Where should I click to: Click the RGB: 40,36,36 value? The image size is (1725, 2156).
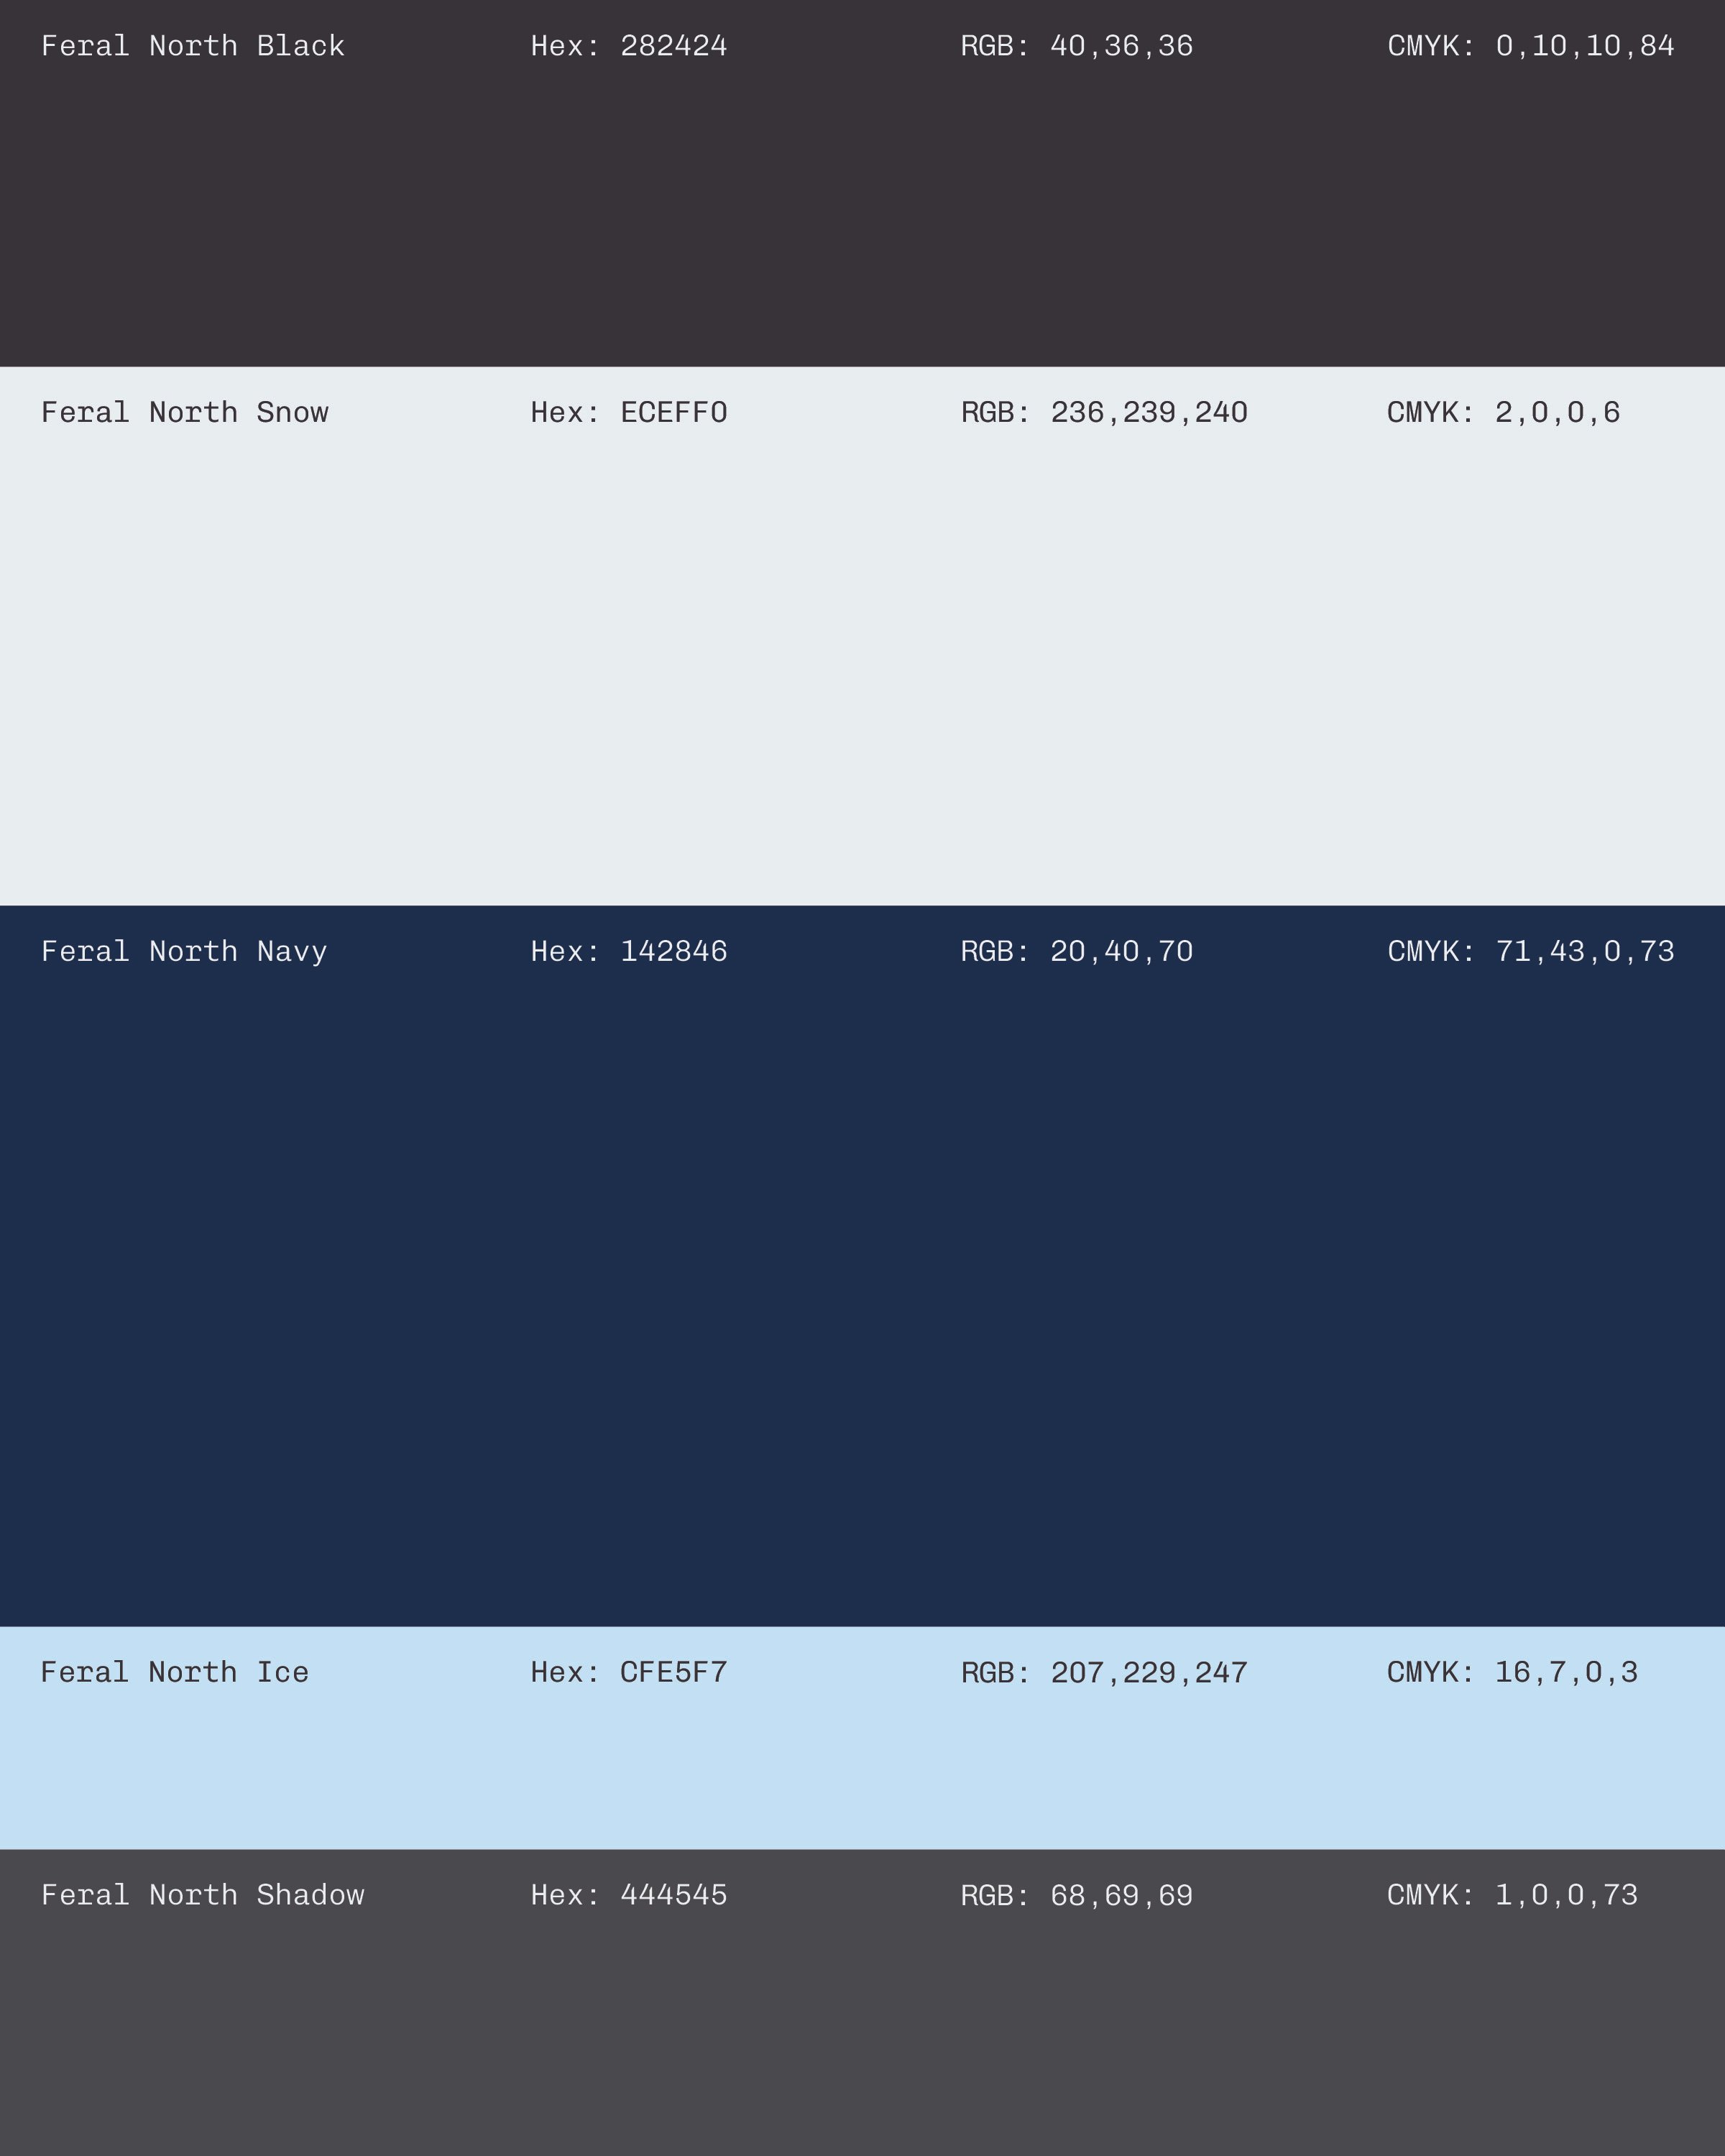(x=1077, y=46)
